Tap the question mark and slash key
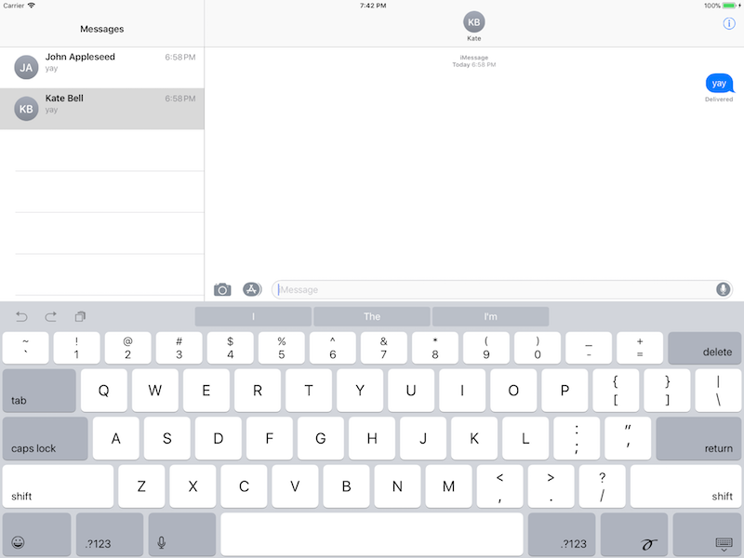Screen dimensions: 744x558 click(602, 486)
